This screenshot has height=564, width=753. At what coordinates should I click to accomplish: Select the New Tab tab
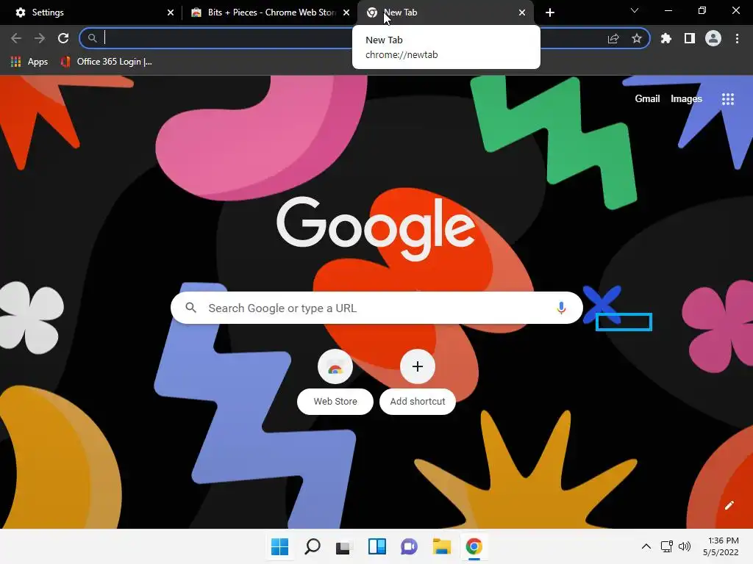pos(446,12)
